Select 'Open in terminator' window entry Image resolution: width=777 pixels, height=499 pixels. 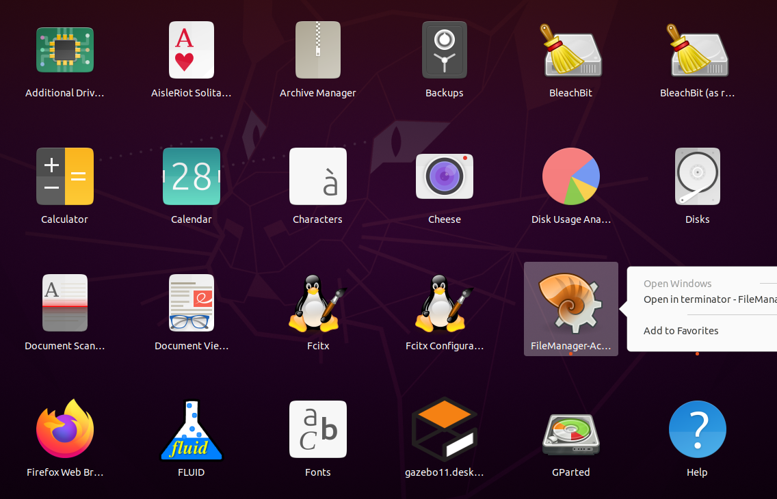(x=709, y=299)
